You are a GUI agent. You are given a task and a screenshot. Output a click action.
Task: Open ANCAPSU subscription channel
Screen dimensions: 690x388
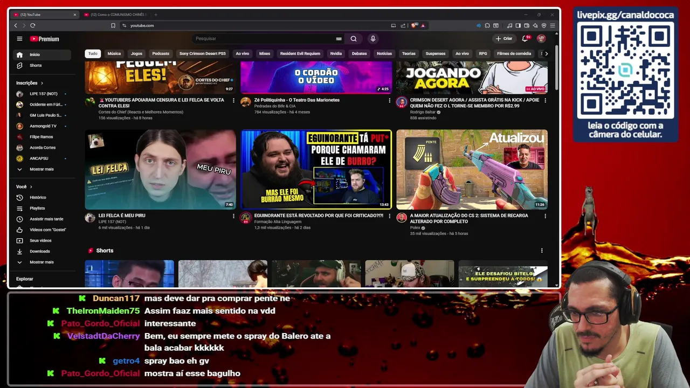point(42,158)
